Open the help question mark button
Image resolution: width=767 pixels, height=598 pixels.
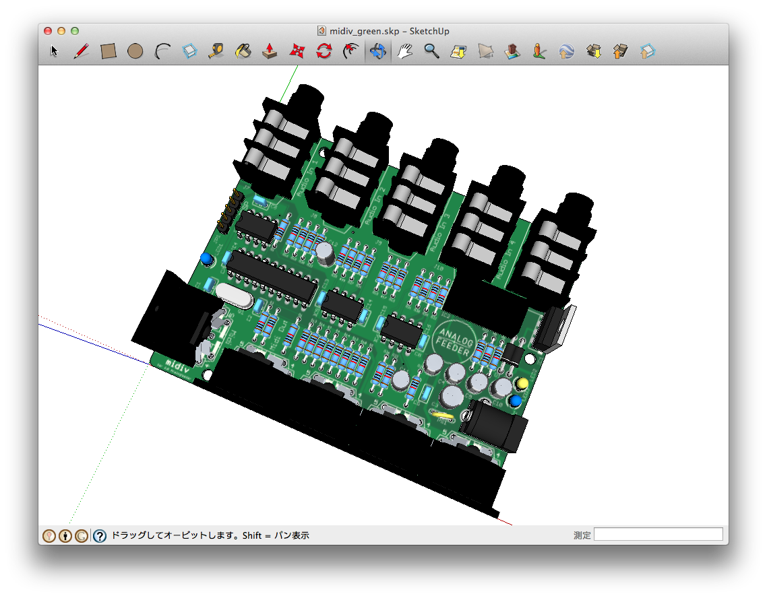100,536
